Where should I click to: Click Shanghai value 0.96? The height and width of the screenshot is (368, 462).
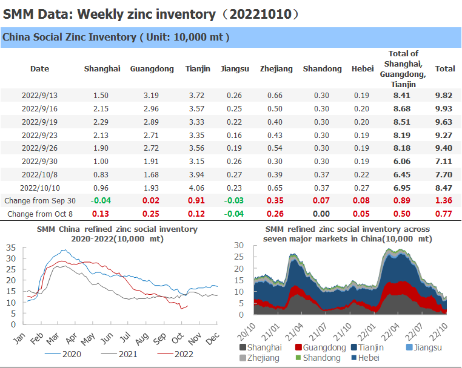pyautogui.click(x=101, y=188)
